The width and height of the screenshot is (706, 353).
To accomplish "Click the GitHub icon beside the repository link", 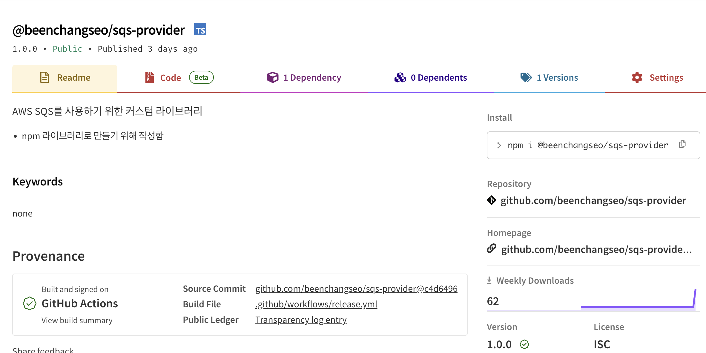I will pyautogui.click(x=492, y=200).
